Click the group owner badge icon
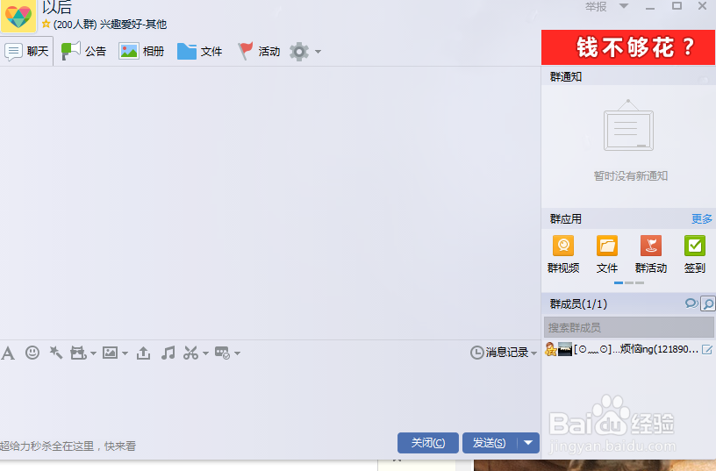Image resolution: width=716 pixels, height=471 pixels. click(x=551, y=350)
